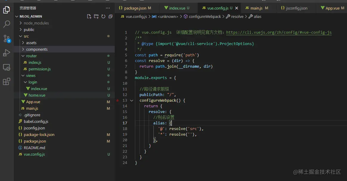Click the New Folder icon in explorer header
This screenshot has height=181, width=347.
(96, 16)
